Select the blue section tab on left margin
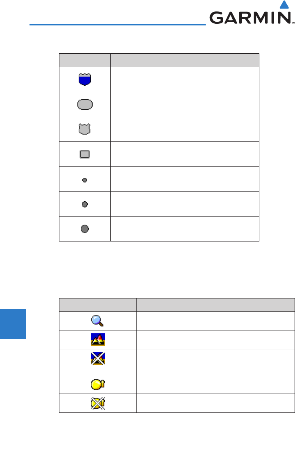The height and width of the screenshot is (460, 295). 13,323
